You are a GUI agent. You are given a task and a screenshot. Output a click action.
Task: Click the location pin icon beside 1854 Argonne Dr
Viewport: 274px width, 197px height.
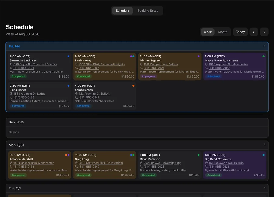(11, 94)
